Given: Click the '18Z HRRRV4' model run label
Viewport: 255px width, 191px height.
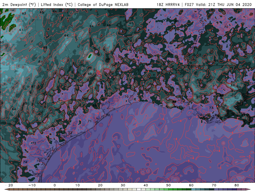Looking at the screenshot, I should pos(168,4).
